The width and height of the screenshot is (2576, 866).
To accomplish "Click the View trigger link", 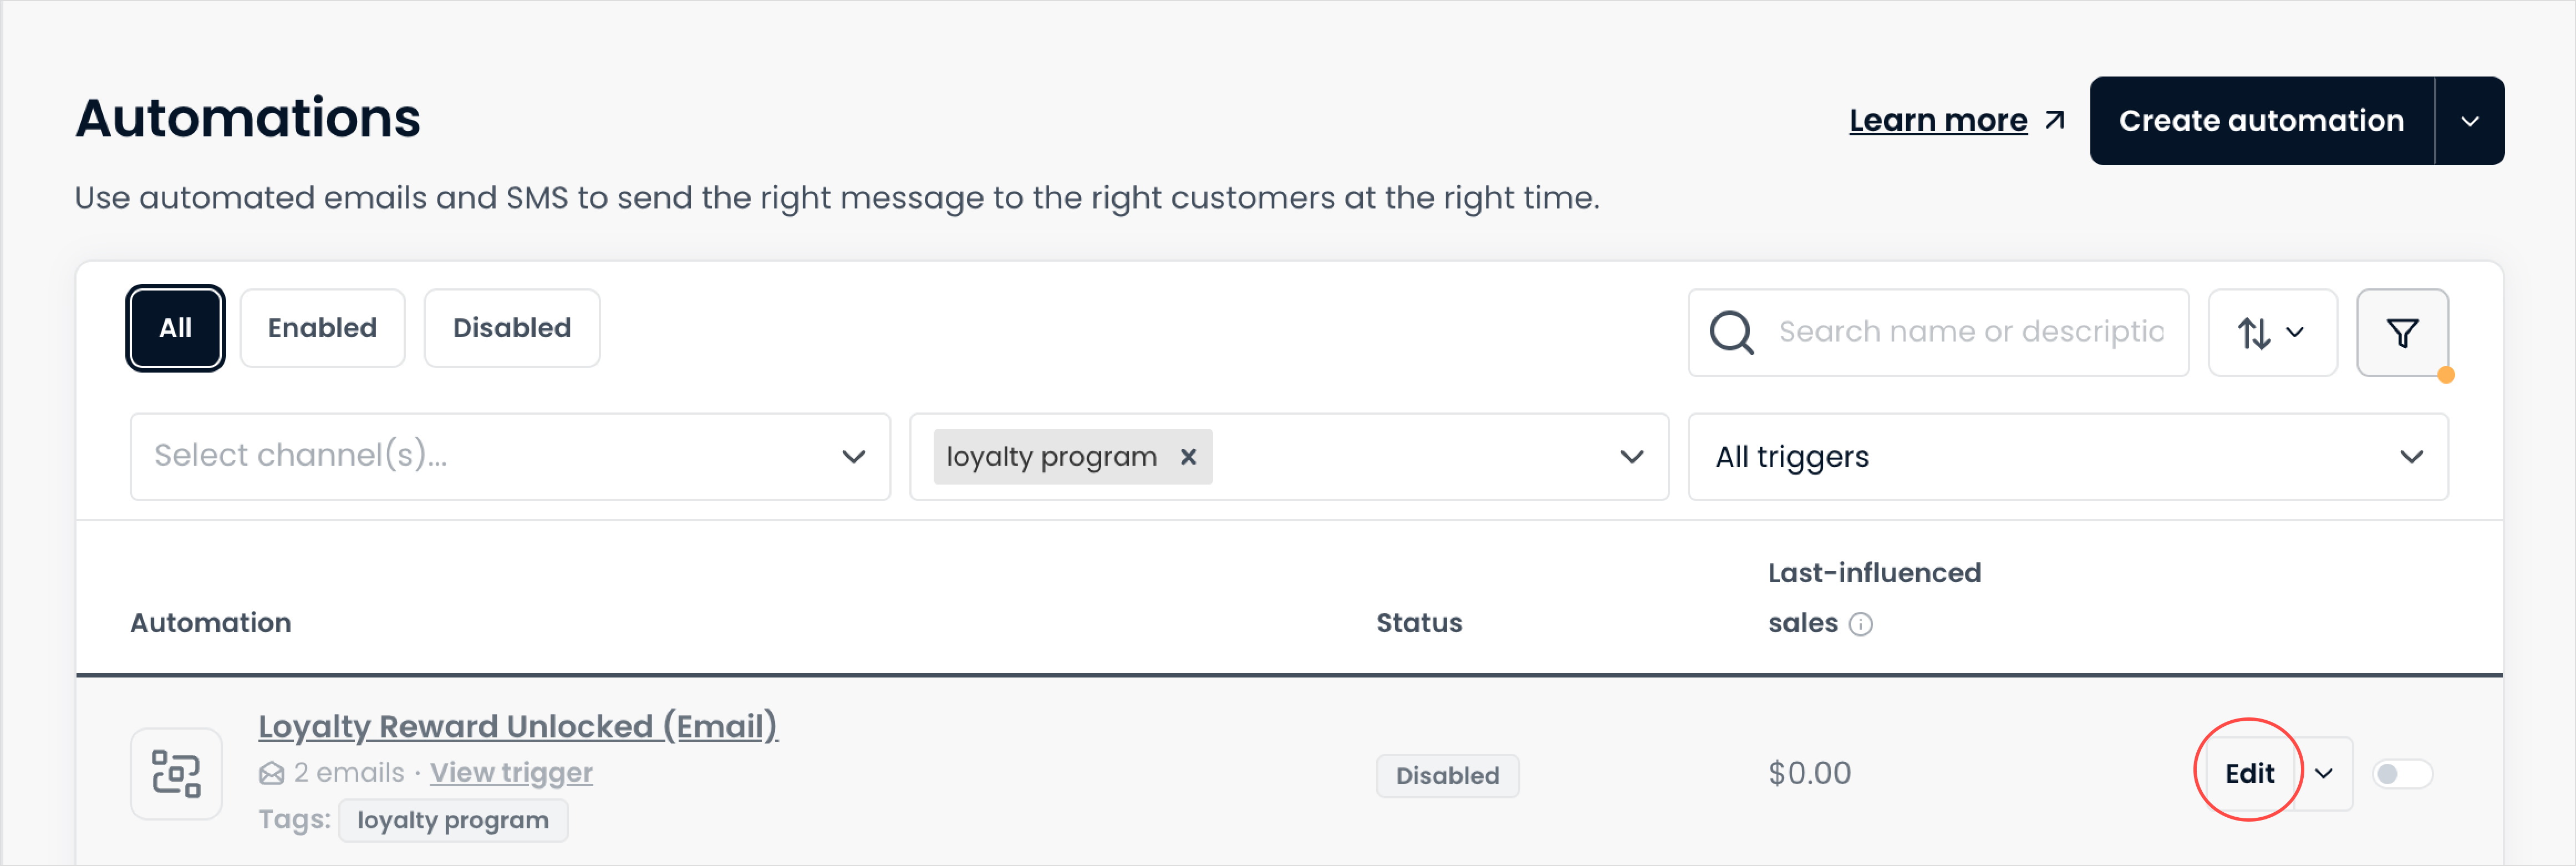I will (511, 772).
